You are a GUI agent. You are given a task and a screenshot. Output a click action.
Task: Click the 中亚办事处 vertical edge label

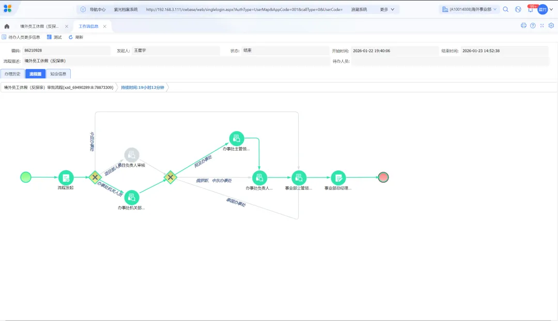(x=92, y=141)
